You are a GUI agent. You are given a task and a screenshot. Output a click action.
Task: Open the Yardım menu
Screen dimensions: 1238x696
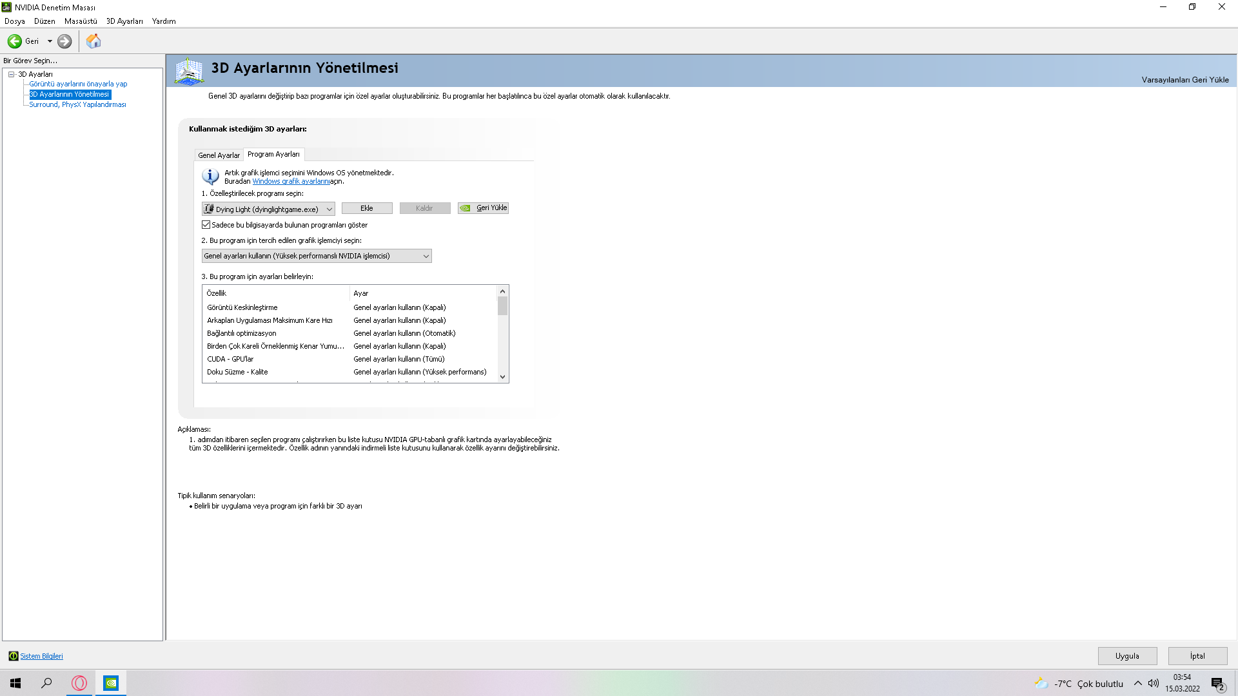[x=164, y=21]
